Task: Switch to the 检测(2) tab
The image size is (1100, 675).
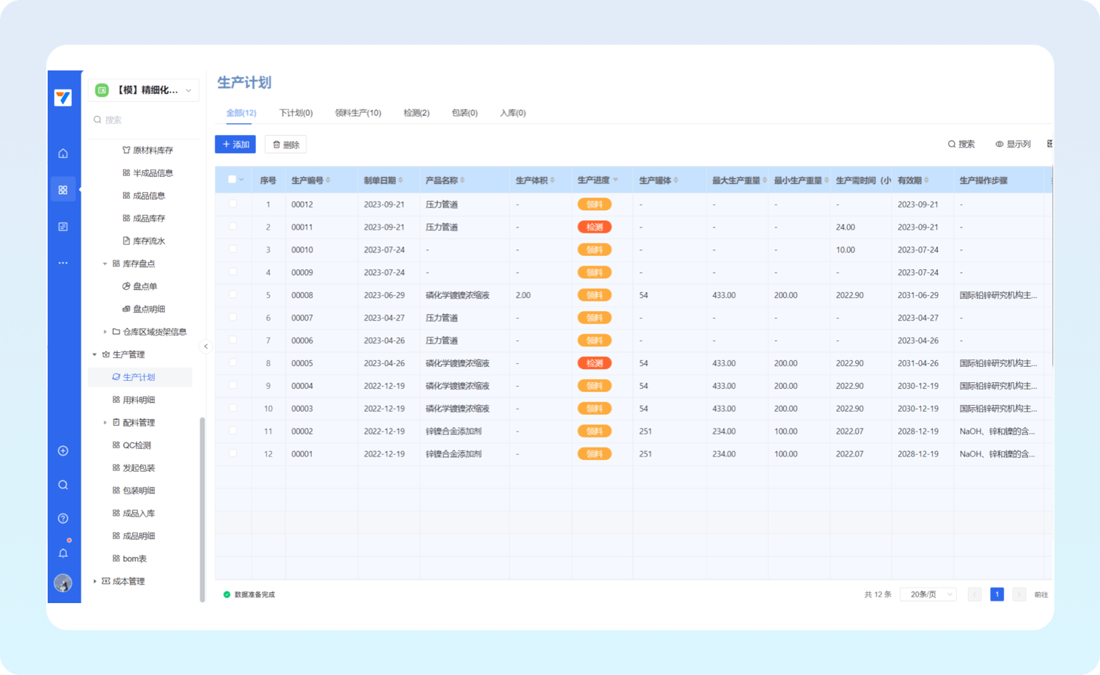Action: 417,113
